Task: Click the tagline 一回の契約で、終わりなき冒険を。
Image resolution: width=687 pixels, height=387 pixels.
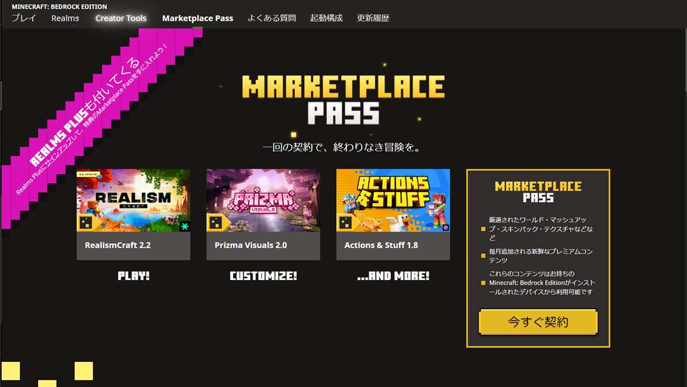Action: (343, 147)
